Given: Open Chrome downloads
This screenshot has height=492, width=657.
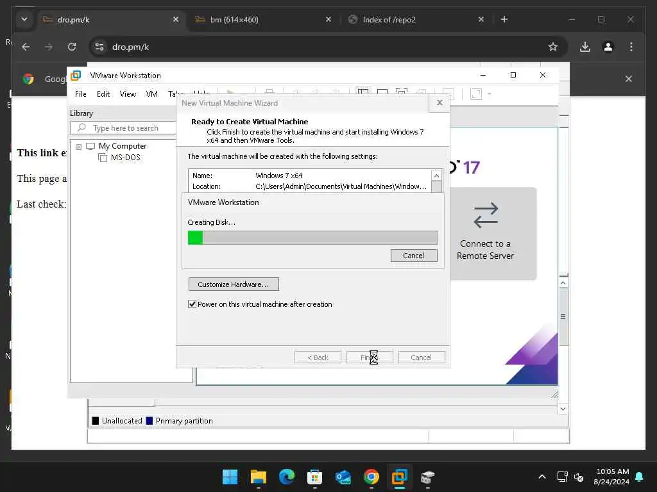Looking at the screenshot, I should point(585,47).
